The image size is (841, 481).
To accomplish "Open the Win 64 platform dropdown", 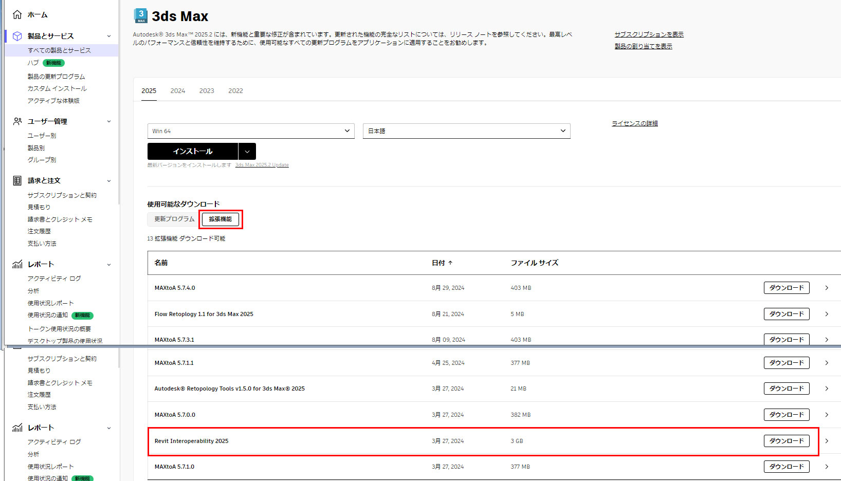I will click(251, 131).
